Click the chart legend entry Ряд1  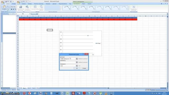[98, 43]
